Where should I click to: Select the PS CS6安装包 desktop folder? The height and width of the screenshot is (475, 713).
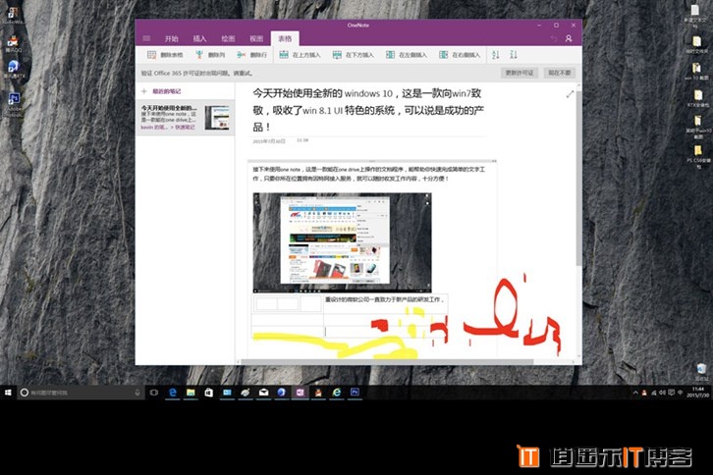(698, 156)
